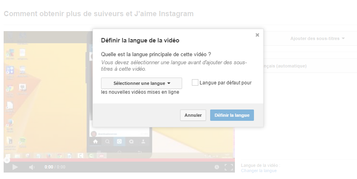This screenshot has height=179, width=357.
Task: Click the dialog heading Définir la langue de la vidéo
Action: coord(140,40)
